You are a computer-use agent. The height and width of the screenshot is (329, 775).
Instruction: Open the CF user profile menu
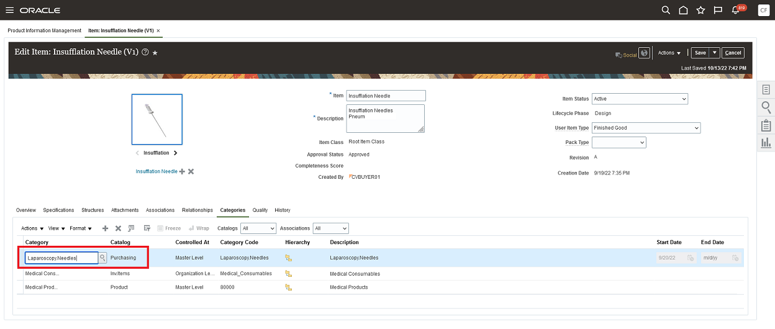pos(763,10)
